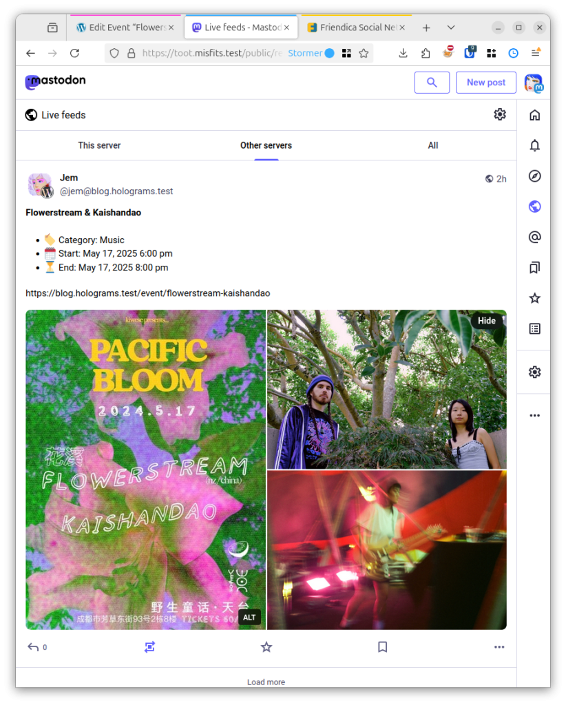
Task: Select Live feeds globe icon in sidebar
Action: [534, 207]
